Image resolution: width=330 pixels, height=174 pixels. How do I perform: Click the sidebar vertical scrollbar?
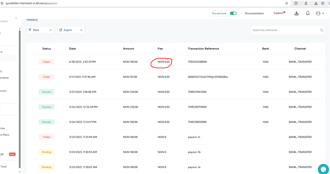[19, 82]
